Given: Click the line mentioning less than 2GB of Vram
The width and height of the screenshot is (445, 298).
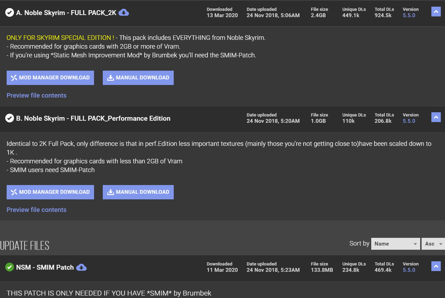Looking at the screenshot, I should tap(94, 161).
